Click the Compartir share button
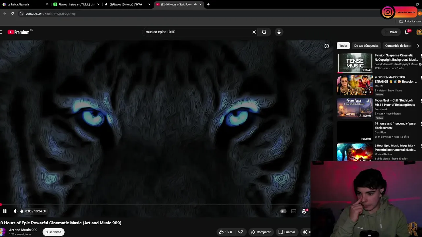 tap(260, 232)
